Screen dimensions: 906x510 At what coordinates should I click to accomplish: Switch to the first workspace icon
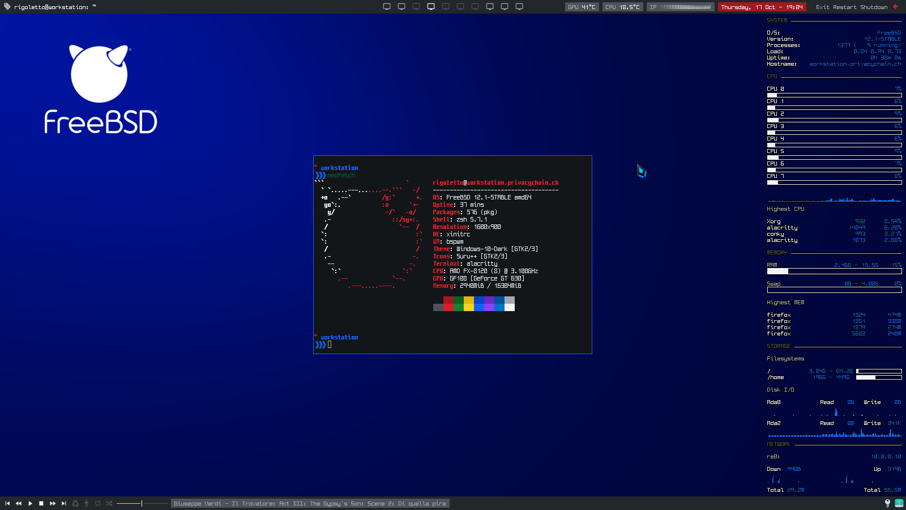coord(387,7)
